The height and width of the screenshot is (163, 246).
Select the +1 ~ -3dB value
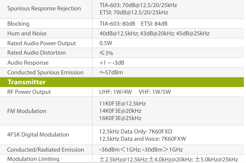coord(112,63)
